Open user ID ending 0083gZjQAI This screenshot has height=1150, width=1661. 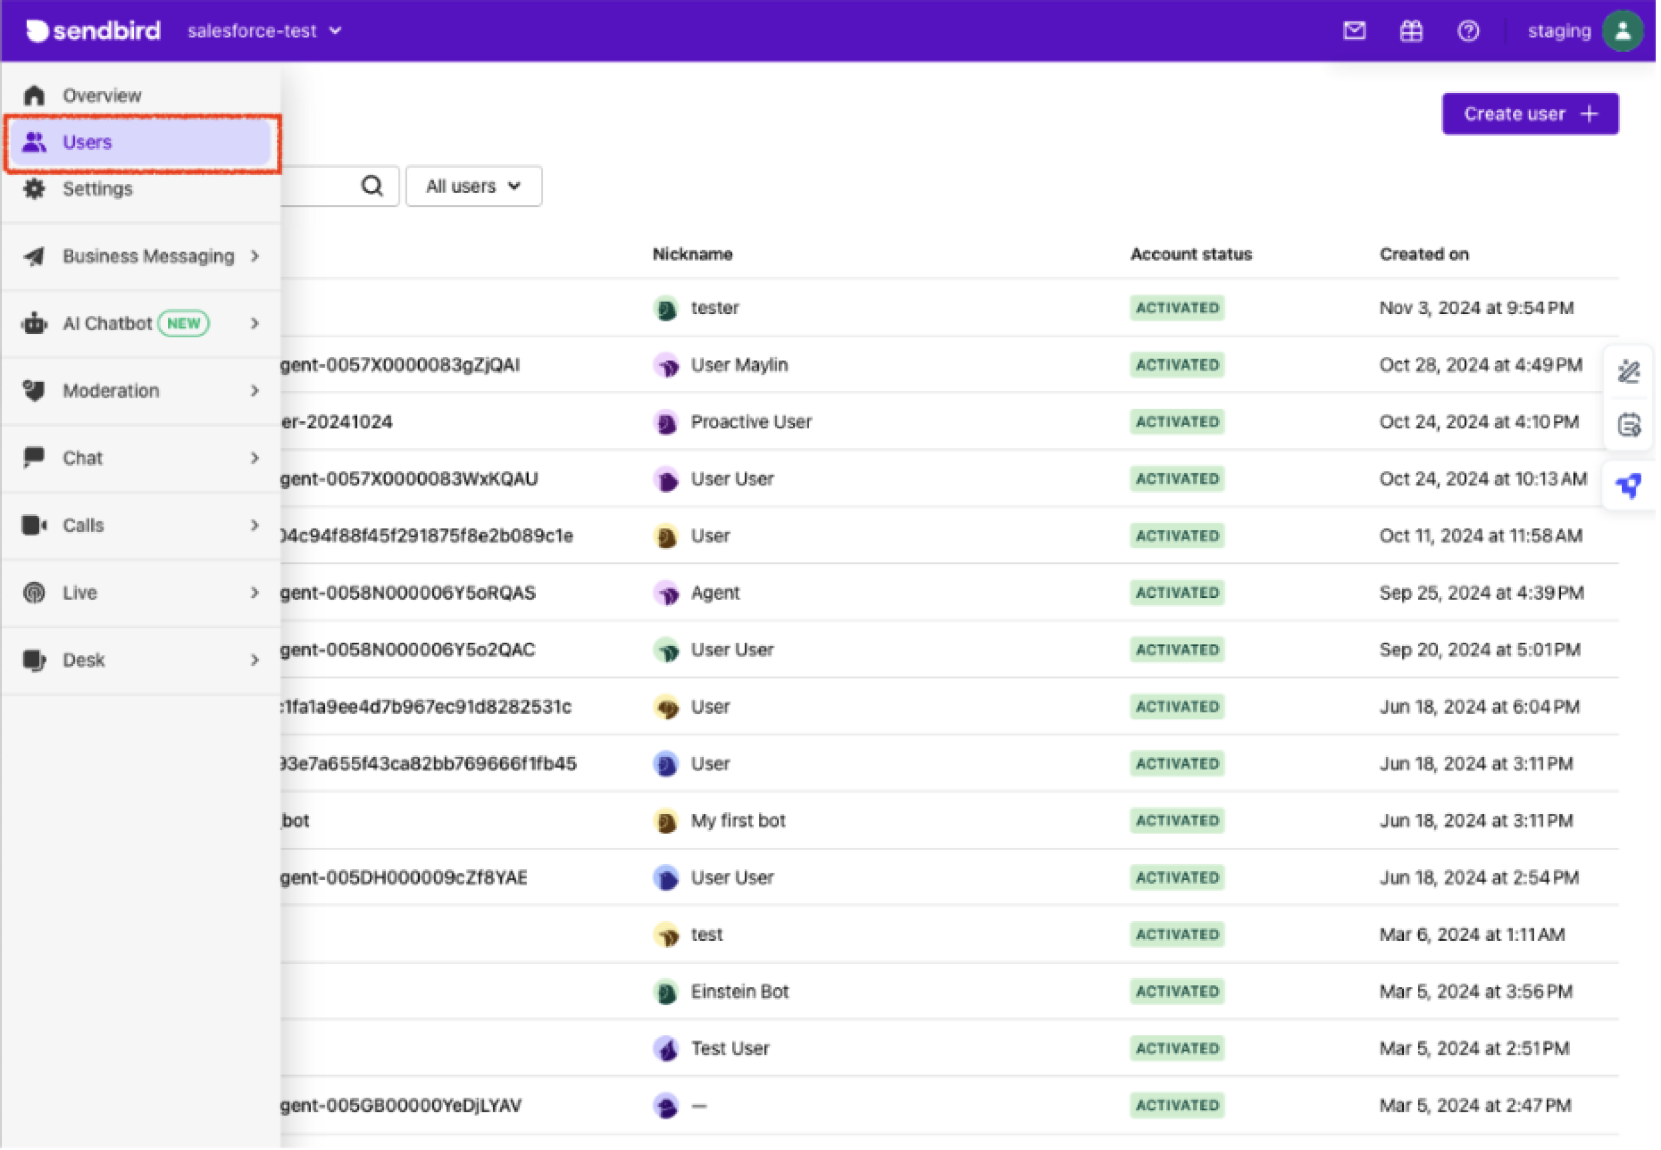coord(401,365)
